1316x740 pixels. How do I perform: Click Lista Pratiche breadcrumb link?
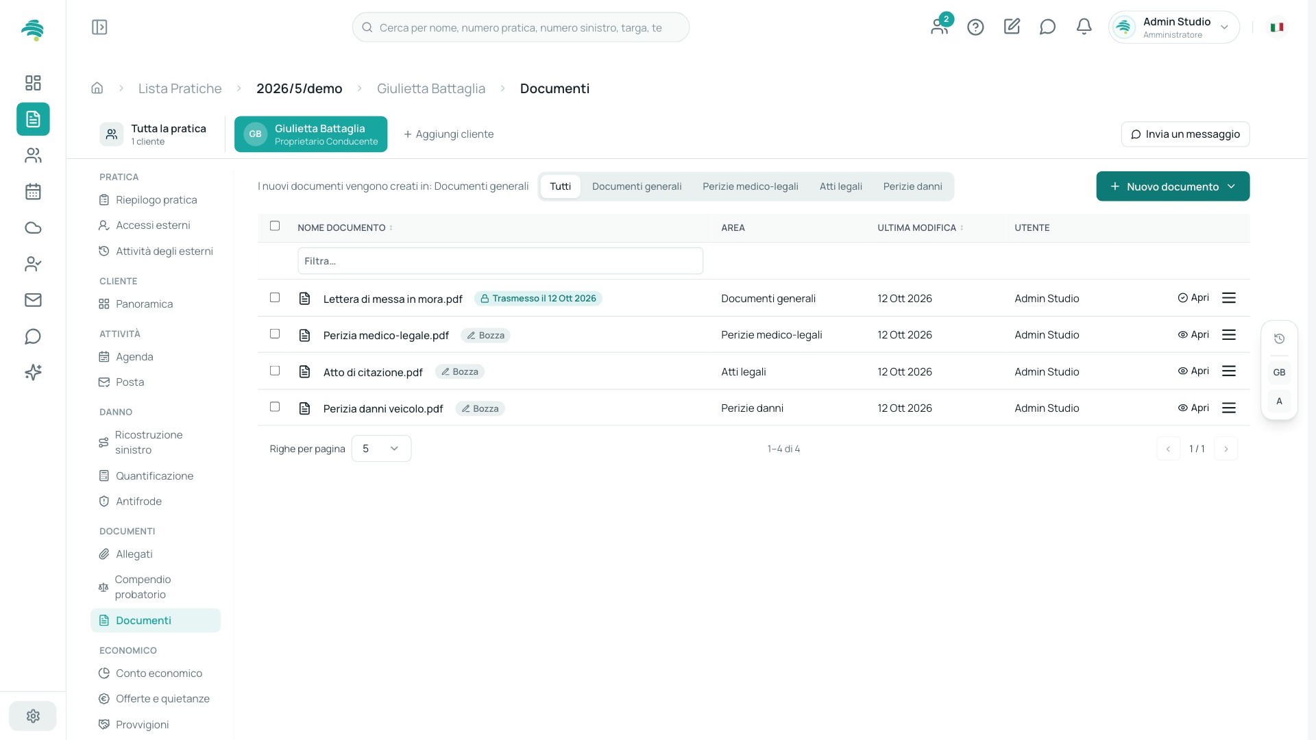coord(180,88)
